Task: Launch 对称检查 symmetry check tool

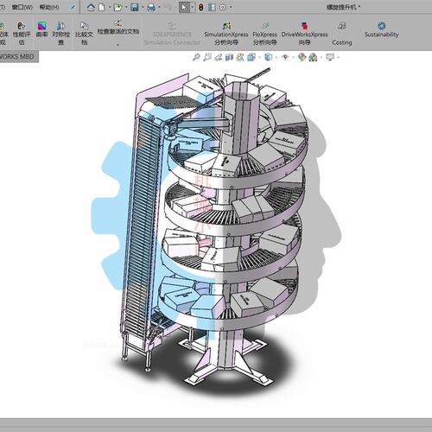Action: click(x=60, y=34)
